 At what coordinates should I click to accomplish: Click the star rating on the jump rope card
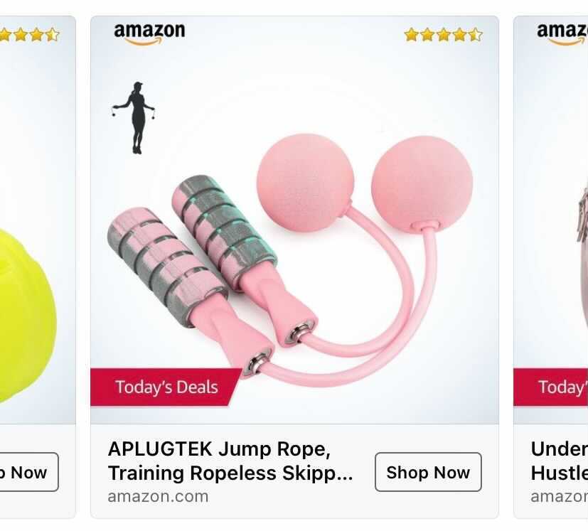[x=443, y=35]
